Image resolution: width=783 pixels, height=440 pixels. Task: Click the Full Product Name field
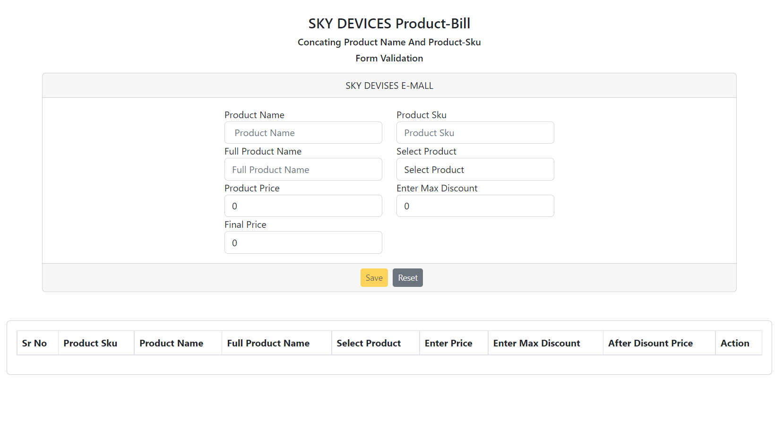click(303, 170)
